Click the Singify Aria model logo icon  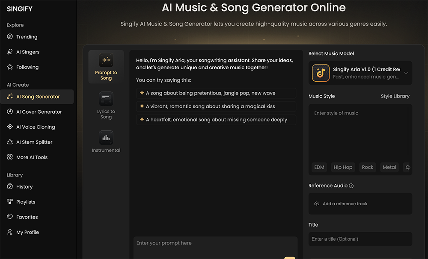pyautogui.click(x=321, y=73)
